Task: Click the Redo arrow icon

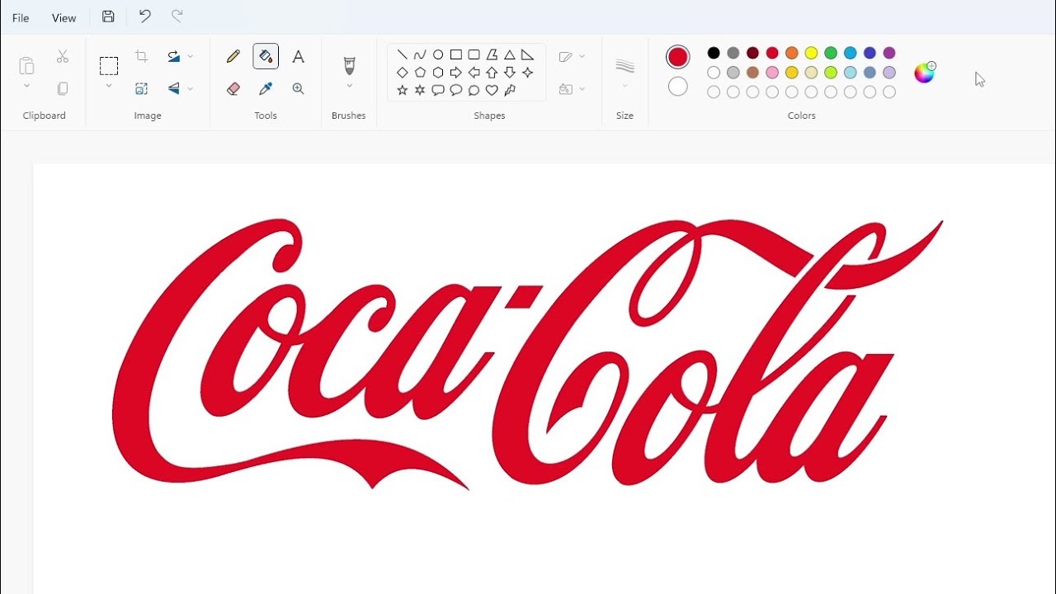Action: pos(177,16)
